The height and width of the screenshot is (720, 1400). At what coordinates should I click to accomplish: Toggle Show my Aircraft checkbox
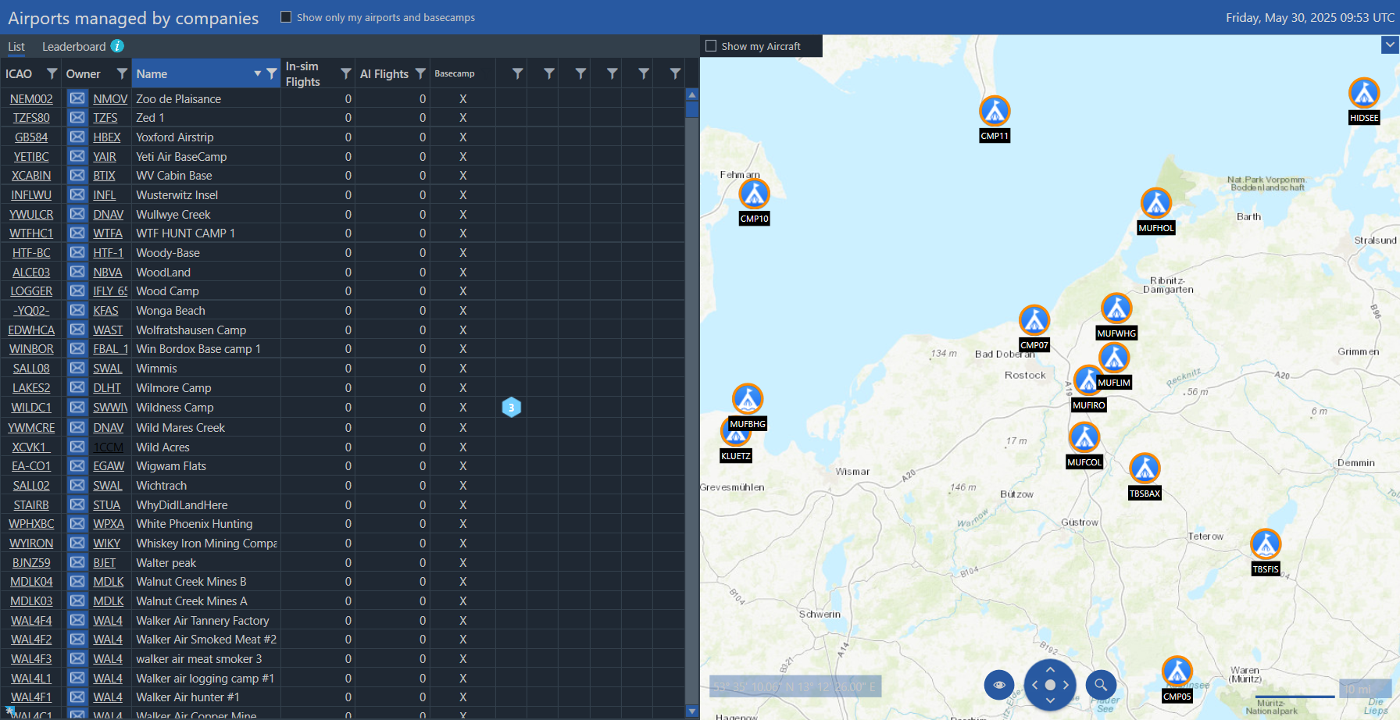click(711, 46)
